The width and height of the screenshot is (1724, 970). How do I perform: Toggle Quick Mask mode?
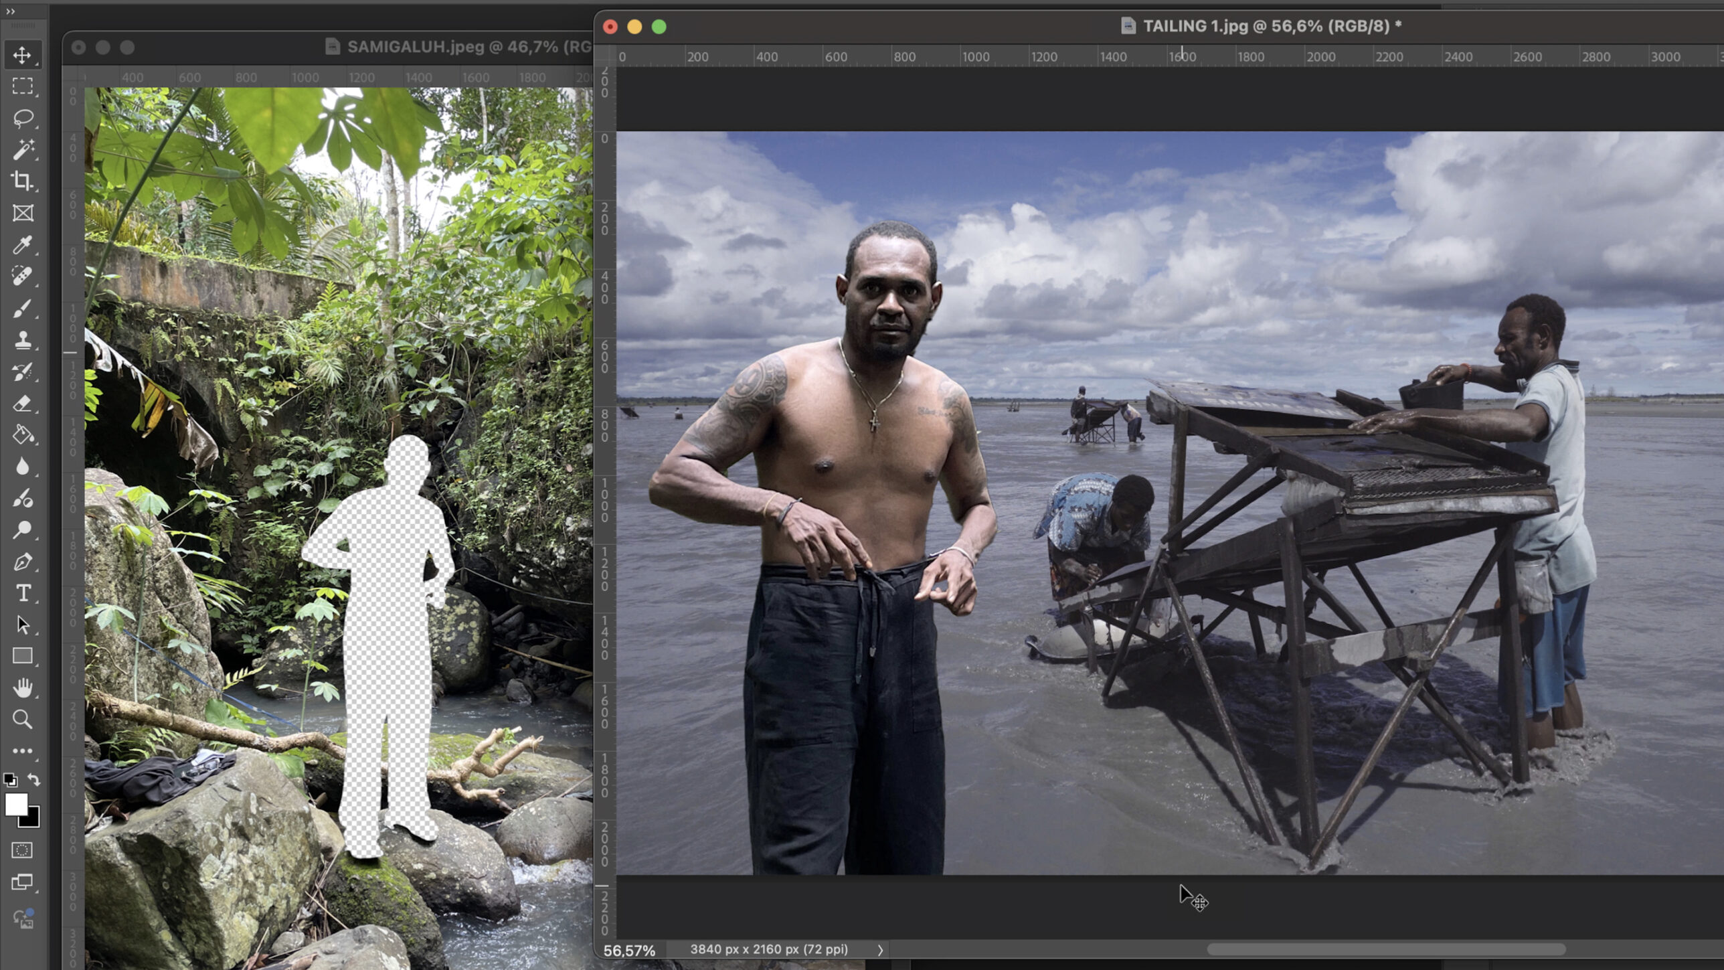pos(22,850)
